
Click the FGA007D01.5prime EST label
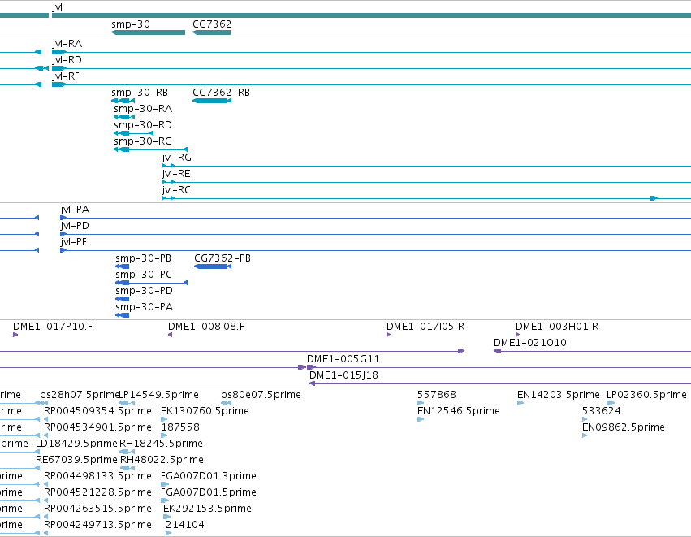209,493
